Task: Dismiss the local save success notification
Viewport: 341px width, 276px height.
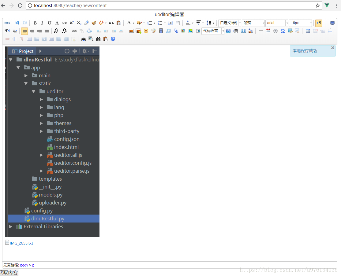Action: coord(332,48)
